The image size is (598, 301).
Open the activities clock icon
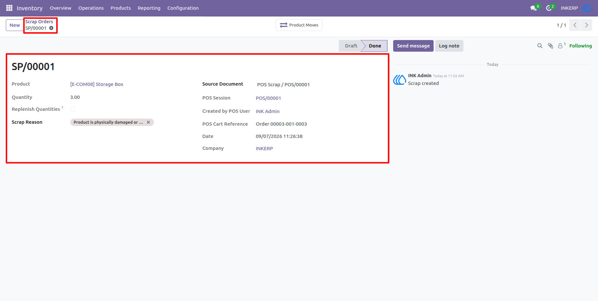[x=549, y=8]
